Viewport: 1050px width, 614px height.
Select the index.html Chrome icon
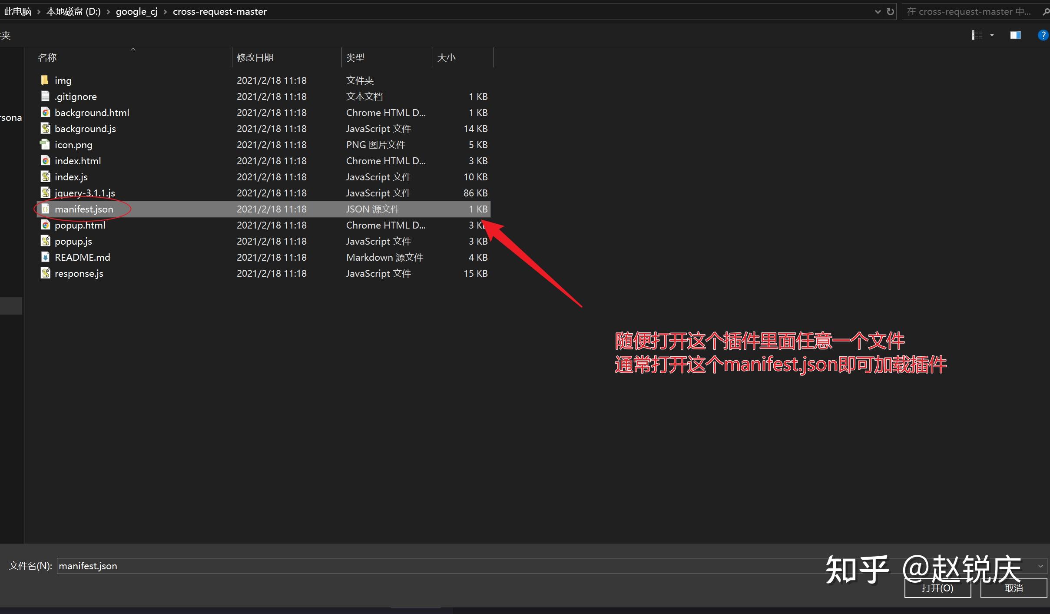[45, 160]
